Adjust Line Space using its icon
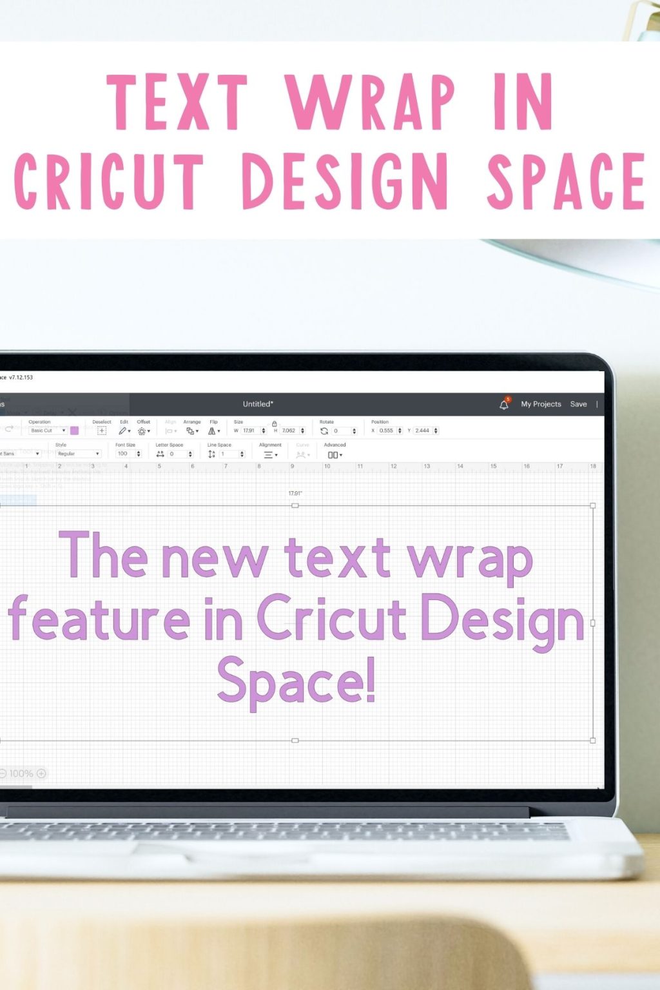The height and width of the screenshot is (990, 660). (211, 454)
